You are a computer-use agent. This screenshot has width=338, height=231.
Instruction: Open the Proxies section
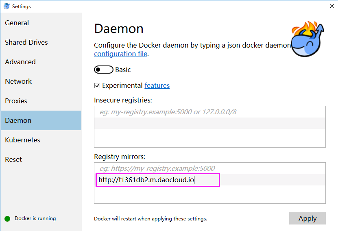pyautogui.click(x=16, y=101)
